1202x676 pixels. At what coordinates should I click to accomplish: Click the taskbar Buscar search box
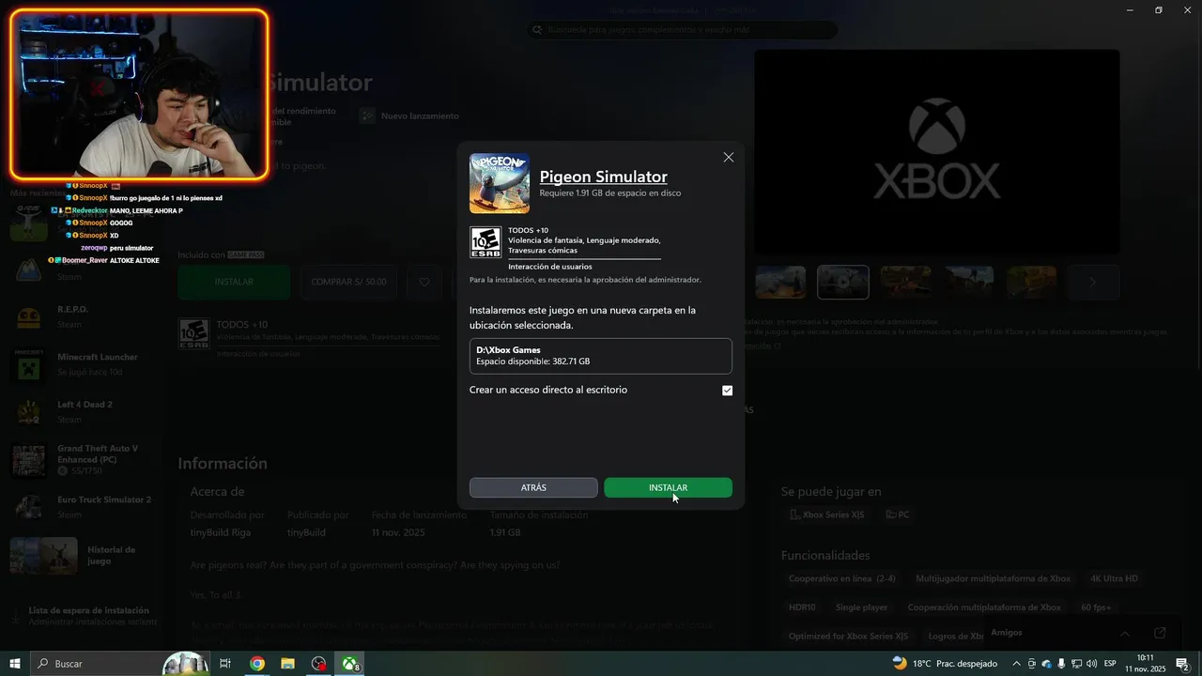[x=119, y=664]
